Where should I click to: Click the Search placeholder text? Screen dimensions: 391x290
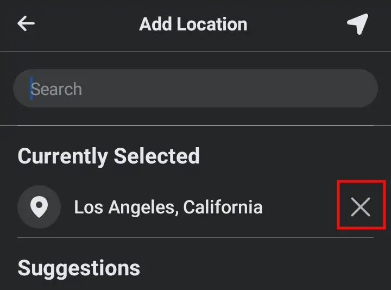click(56, 89)
